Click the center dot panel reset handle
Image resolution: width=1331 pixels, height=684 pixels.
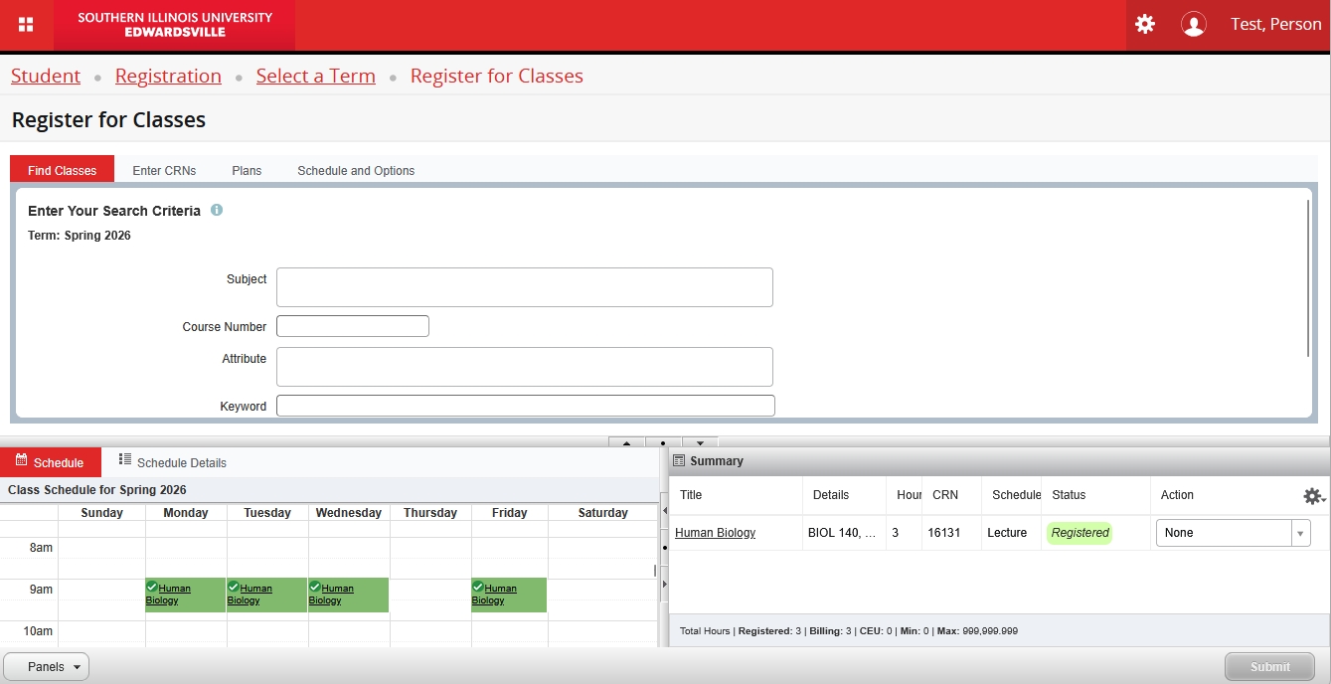click(663, 443)
